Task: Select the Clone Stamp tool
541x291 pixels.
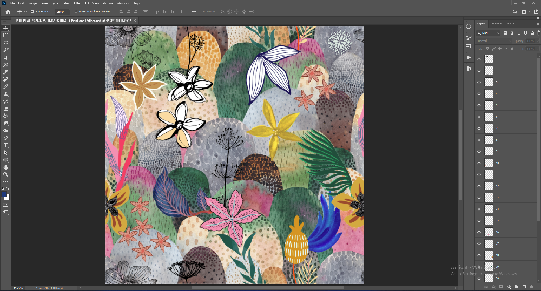Action: click(6, 94)
